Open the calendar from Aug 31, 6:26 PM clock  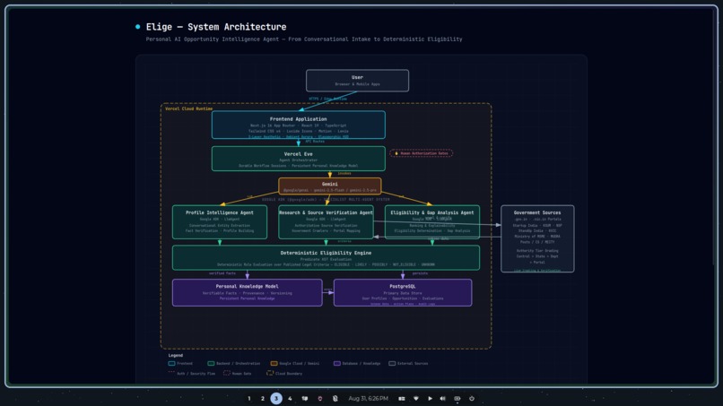point(368,399)
